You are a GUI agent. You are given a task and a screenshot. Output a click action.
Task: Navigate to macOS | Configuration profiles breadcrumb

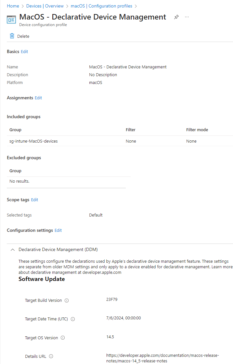[x=101, y=6]
